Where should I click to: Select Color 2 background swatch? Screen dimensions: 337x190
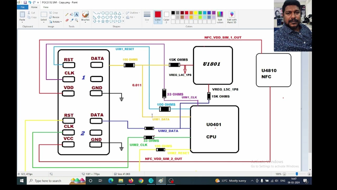tap(166, 17)
